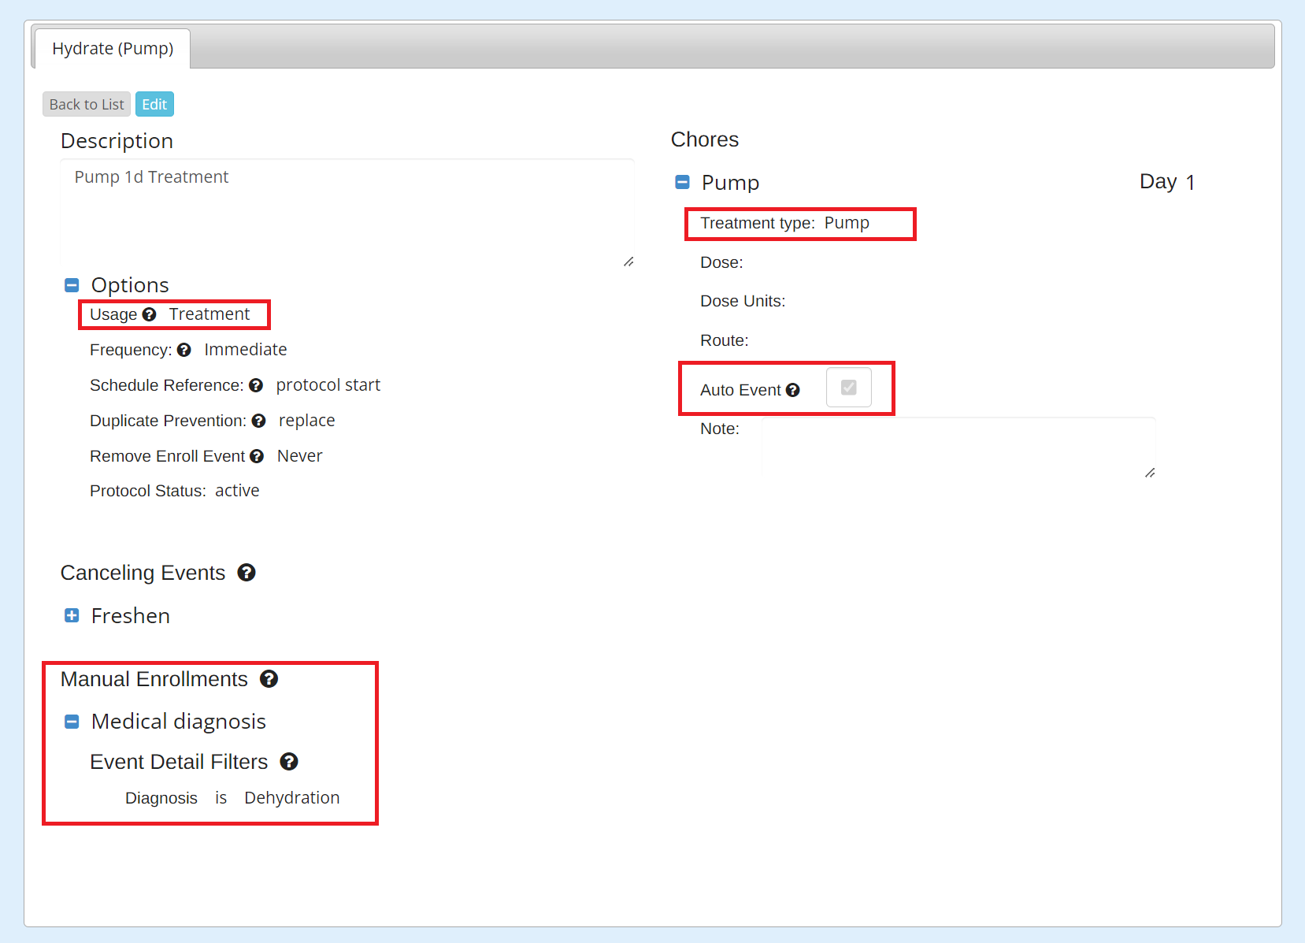Select the Hydrate (Pump) tab
Viewport: 1305px width, 943px height.
click(113, 48)
